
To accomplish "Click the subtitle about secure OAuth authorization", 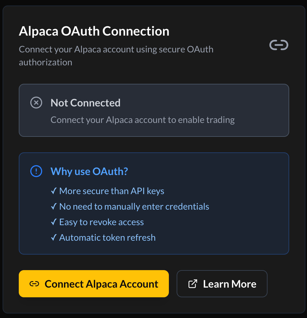I will coord(116,55).
